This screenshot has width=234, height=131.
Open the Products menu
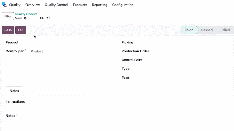pos(80,5)
